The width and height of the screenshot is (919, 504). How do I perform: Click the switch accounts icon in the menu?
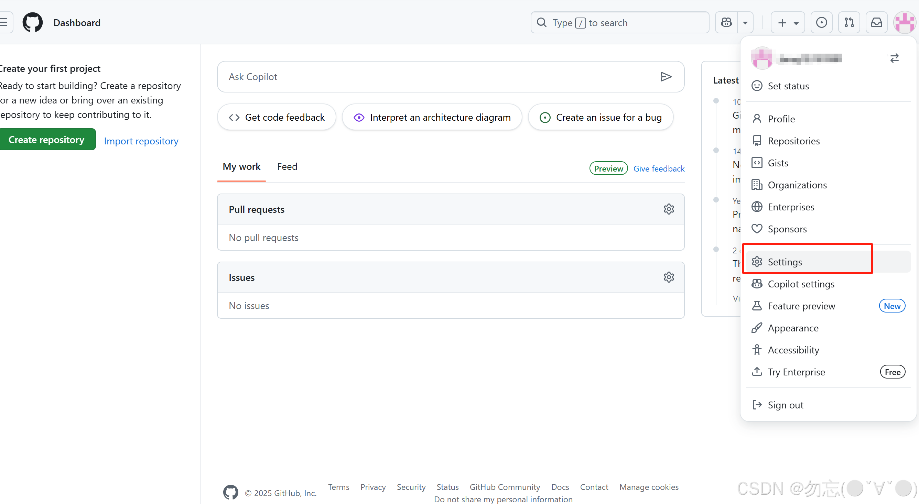tap(895, 58)
